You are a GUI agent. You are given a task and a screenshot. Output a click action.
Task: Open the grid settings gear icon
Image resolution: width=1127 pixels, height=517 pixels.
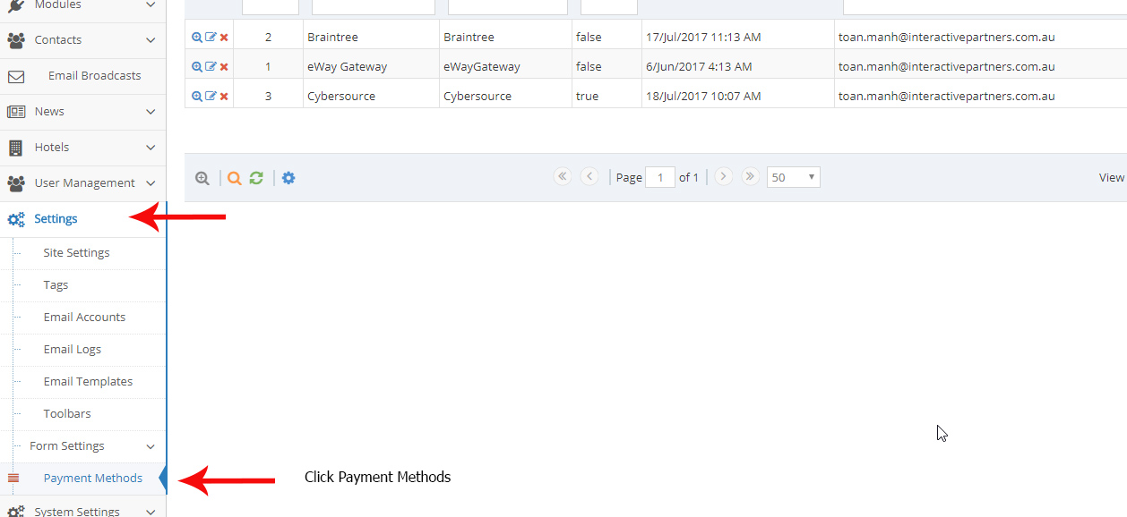288,177
